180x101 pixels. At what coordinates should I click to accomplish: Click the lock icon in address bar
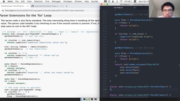point(3,11)
